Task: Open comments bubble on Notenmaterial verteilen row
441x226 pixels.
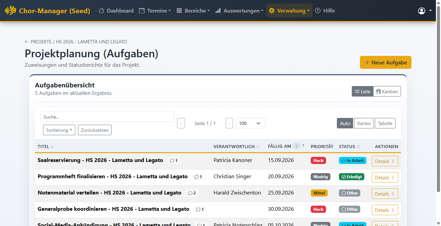Action: (x=192, y=193)
